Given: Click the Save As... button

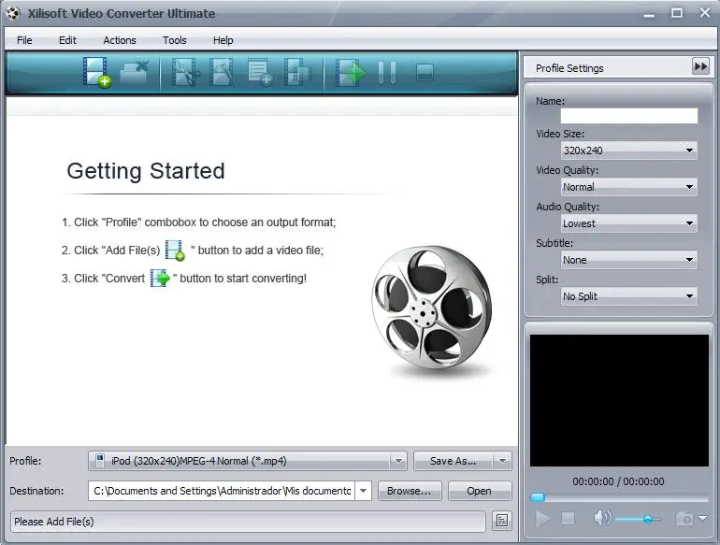Looking at the screenshot, I should pyautogui.click(x=454, y=461).
